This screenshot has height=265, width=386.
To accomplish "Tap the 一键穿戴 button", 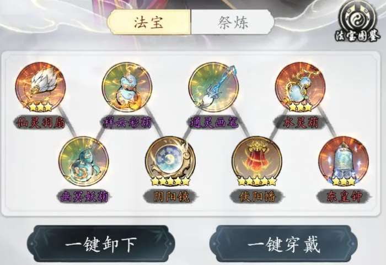I will tap(283, 244).
